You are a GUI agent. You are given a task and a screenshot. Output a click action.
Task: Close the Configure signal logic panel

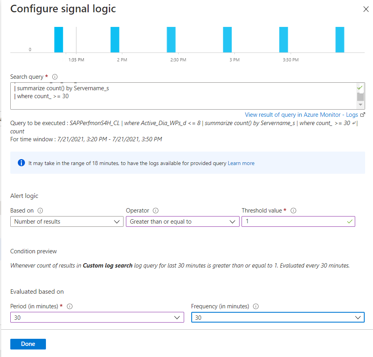[366, 9]
